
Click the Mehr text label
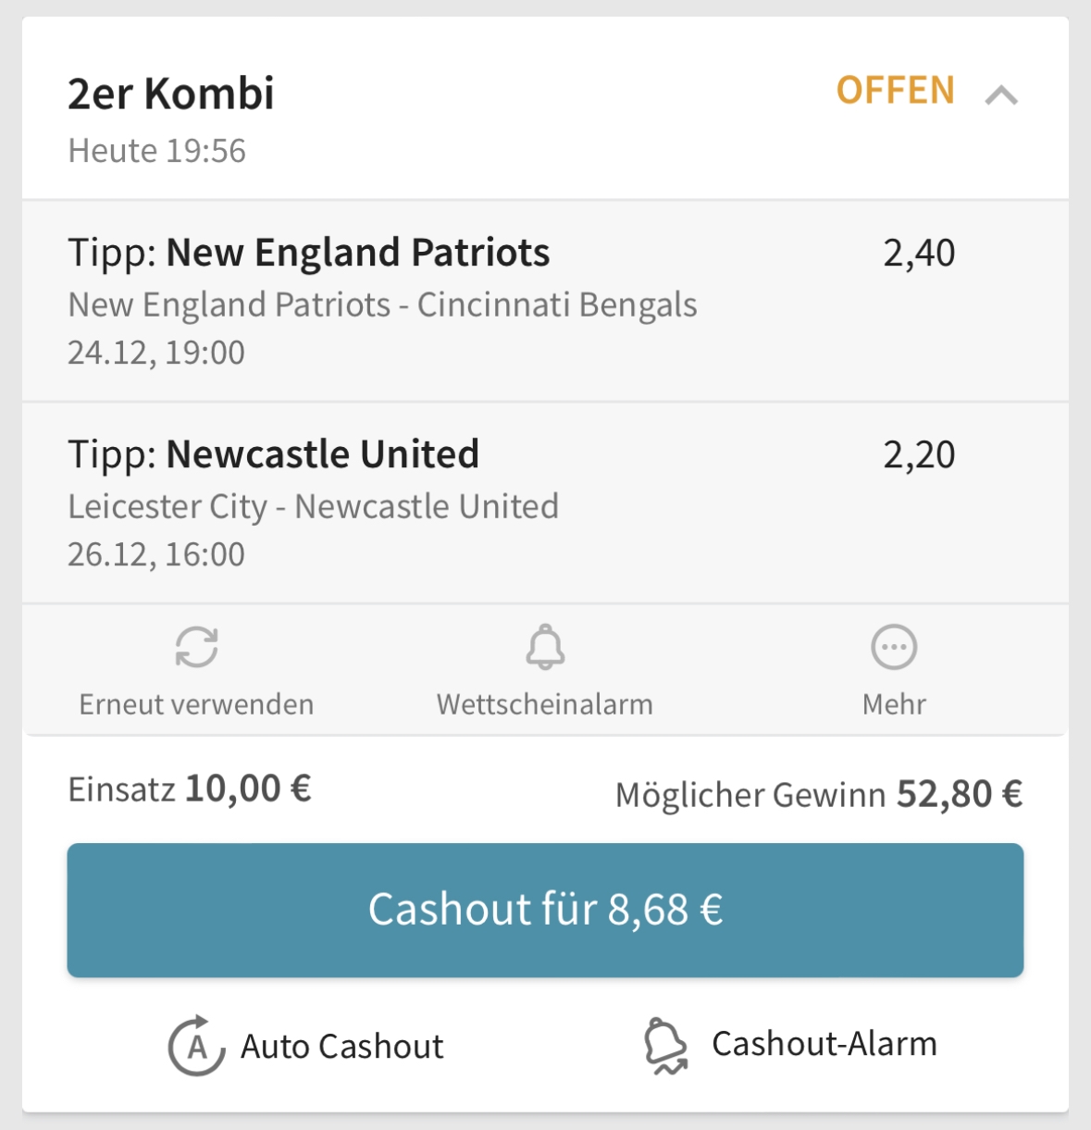(x=894, y=704)
